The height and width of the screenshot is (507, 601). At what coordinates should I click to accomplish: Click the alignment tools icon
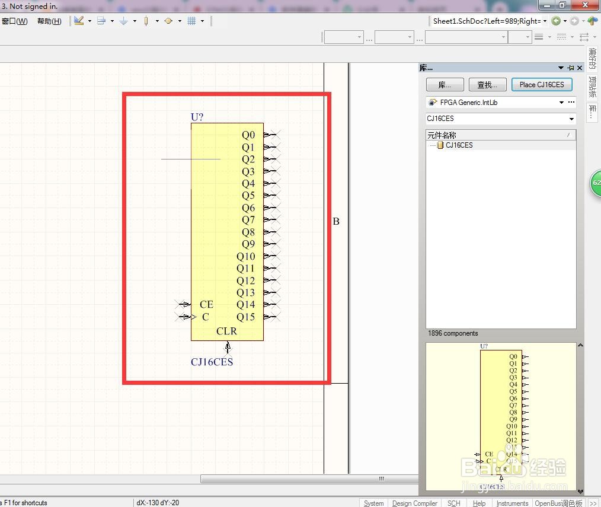[x=101, y=21]
